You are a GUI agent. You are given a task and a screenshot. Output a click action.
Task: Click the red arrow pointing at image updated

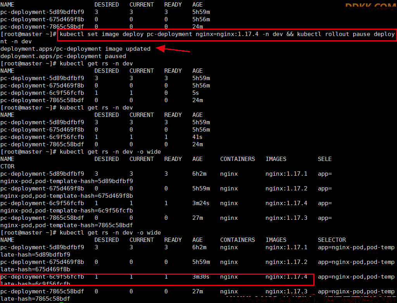coord(173,49)
